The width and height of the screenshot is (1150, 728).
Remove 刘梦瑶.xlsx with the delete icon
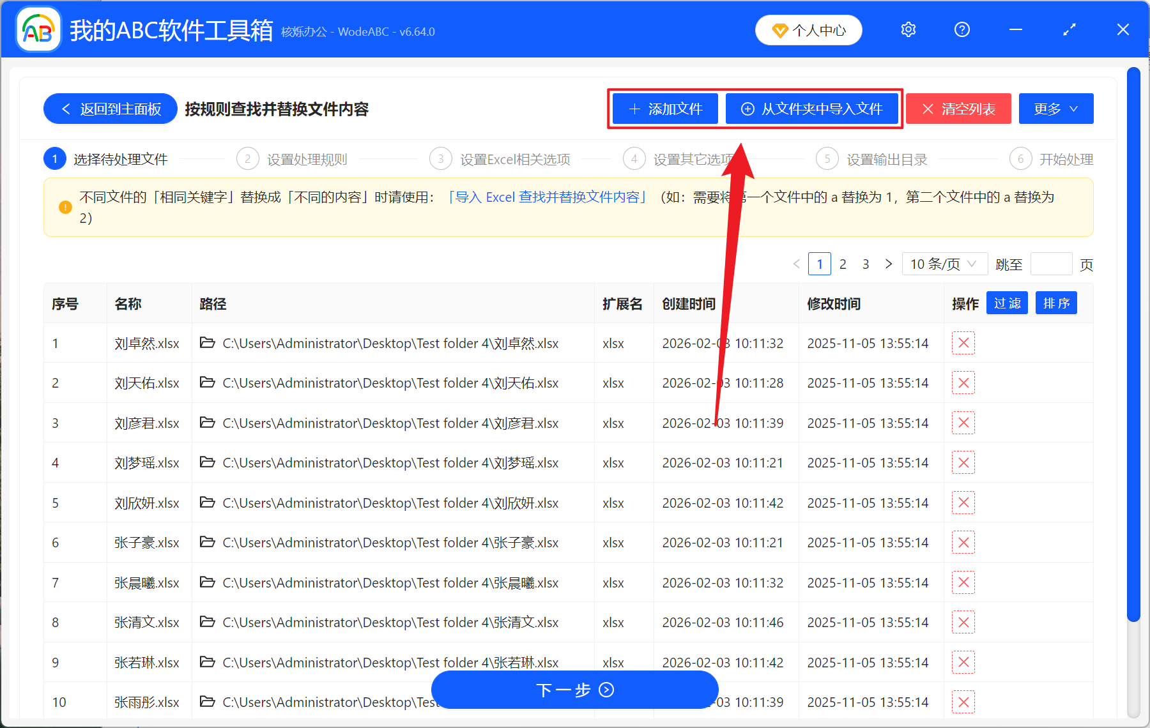[963, 462]
